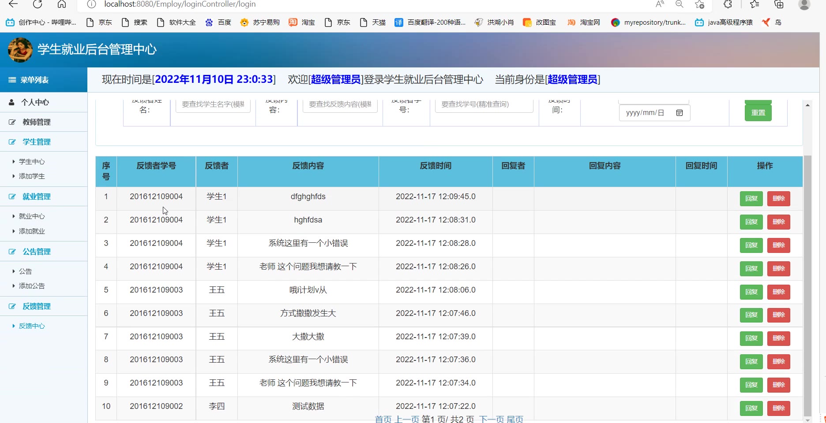Screen dimensions: 826x423
Task: Click the admin avatar logo image
Action: [20, 50]
